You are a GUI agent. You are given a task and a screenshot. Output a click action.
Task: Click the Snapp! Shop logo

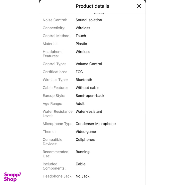(x=13, y=177)
